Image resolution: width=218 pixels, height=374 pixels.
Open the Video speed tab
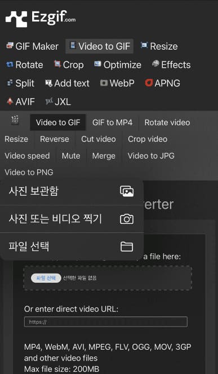coord(27,156)
